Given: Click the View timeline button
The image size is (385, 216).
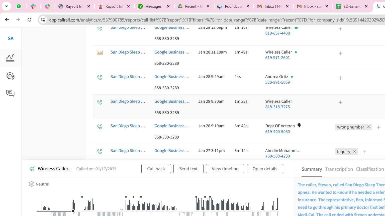Looking at the screenshot, I should (225, 169).
